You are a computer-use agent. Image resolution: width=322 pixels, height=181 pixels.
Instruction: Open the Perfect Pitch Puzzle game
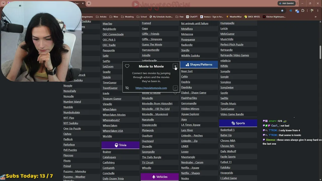[x=232, y=44]
